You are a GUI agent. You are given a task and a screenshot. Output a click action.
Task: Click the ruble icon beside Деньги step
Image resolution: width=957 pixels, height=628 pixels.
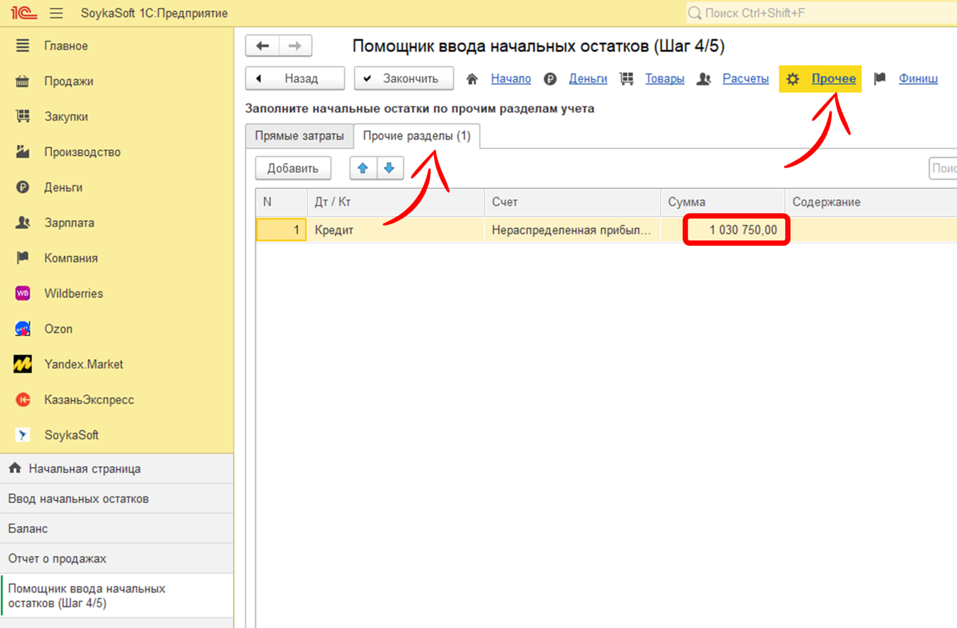pyautogui.click(x=550, y=79)
